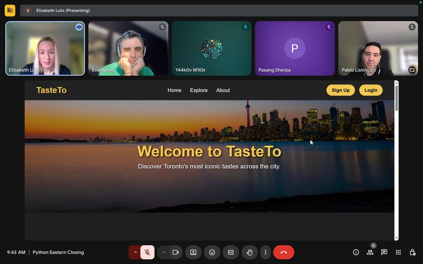423x264 pixels.
Task: Click the Sign Up button
Action: click(x=341, y=90)
